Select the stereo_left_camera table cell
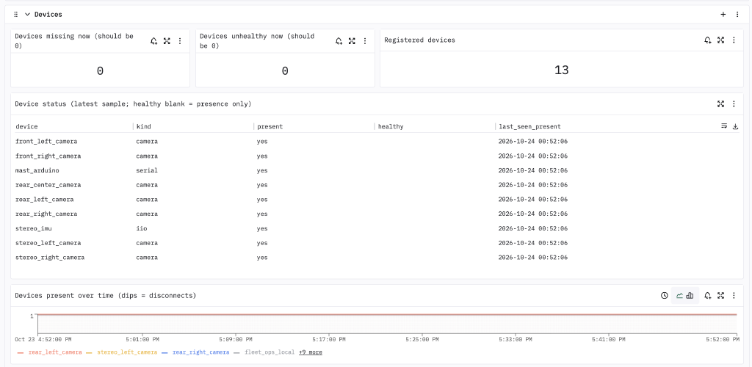752x367 pixels. pyautogui.click(x=48, y=243)
